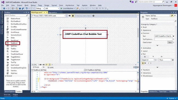Start debugging with green play arrow
This screenshot has width=178, height=100.
(x=61, y=8)
